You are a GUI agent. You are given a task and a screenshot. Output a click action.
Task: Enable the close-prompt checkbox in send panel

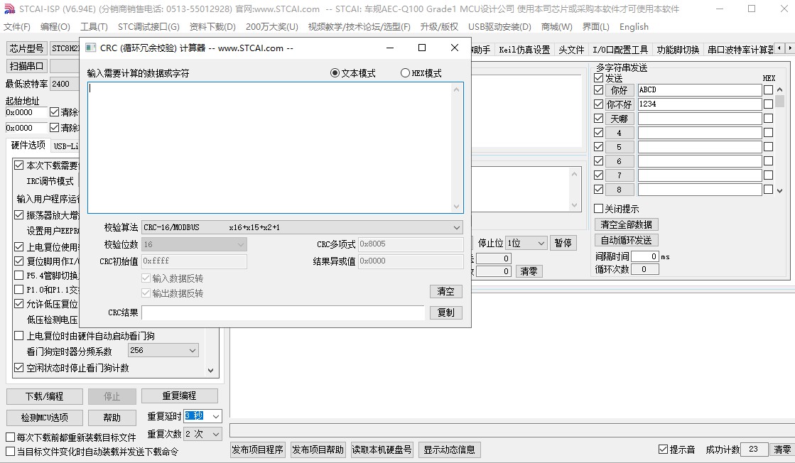(598, 209)
